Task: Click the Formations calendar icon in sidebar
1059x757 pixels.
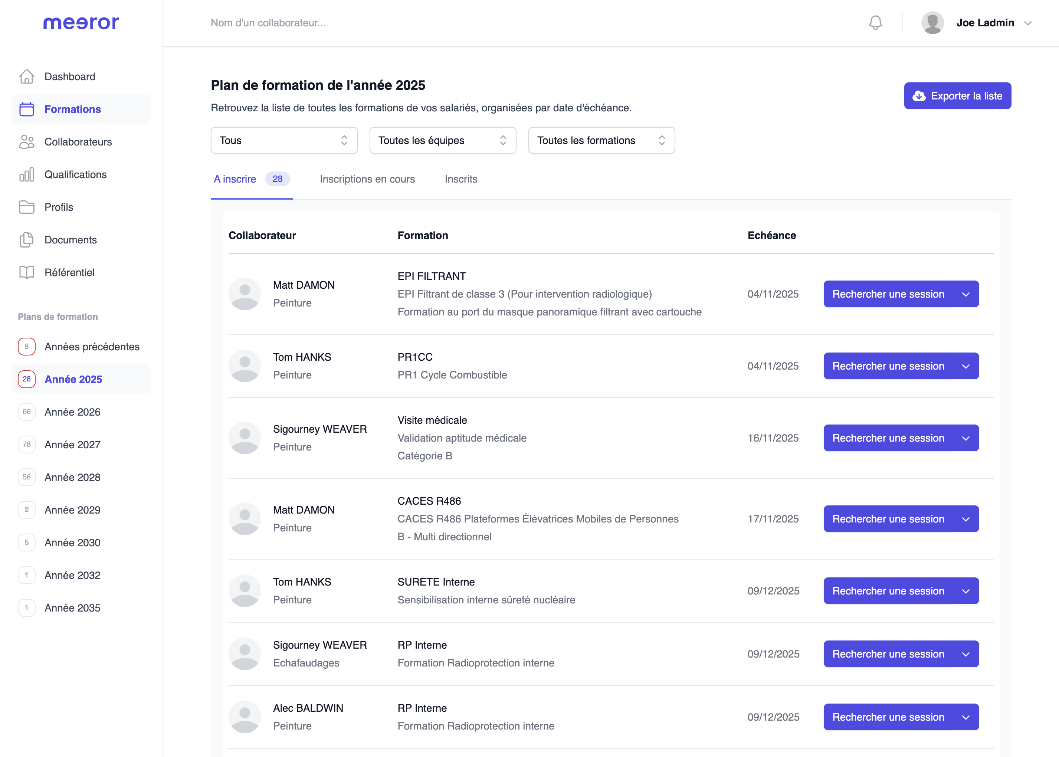Action: pos(27,109)
